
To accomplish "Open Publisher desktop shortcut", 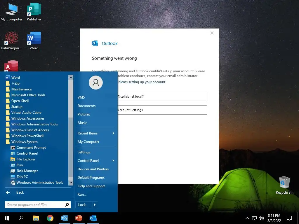I will (x=34, y=12).
